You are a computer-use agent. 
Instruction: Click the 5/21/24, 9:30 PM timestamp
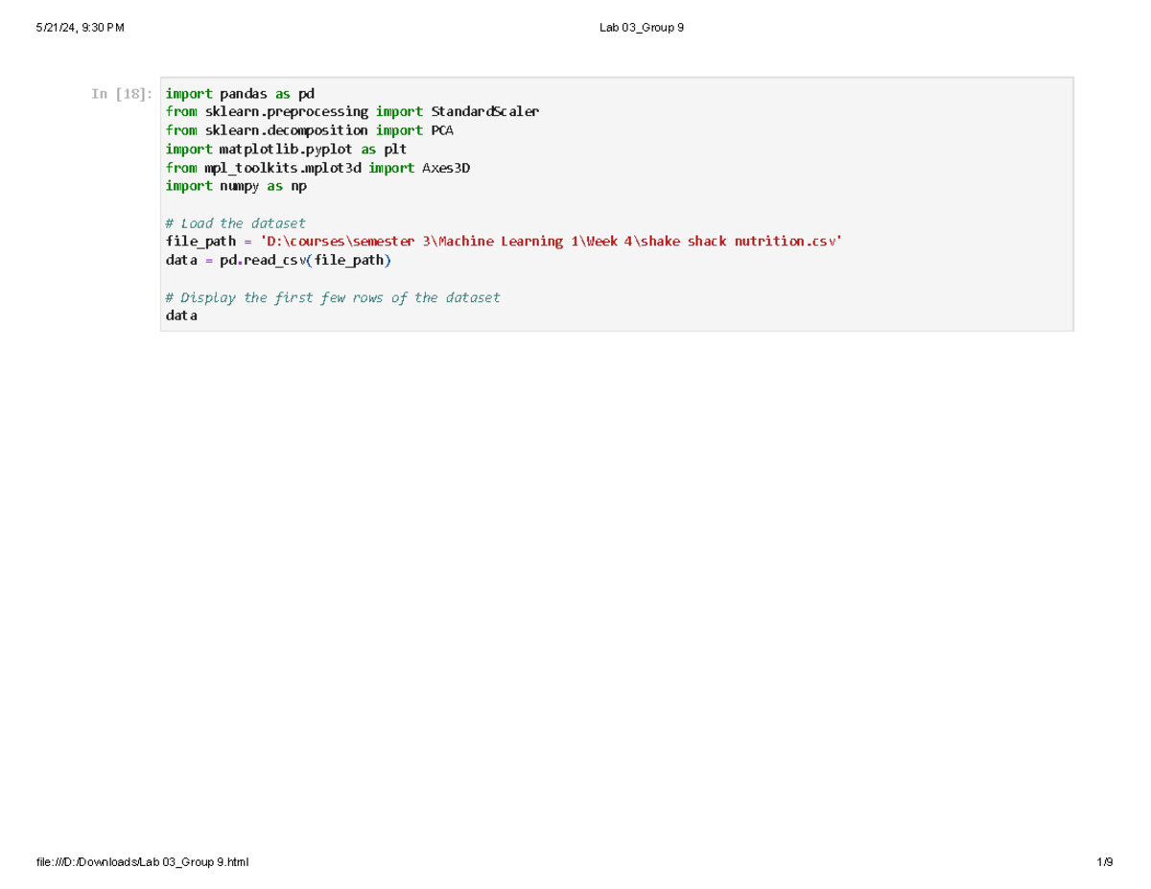pyautogui.click(x=80, y=28)
